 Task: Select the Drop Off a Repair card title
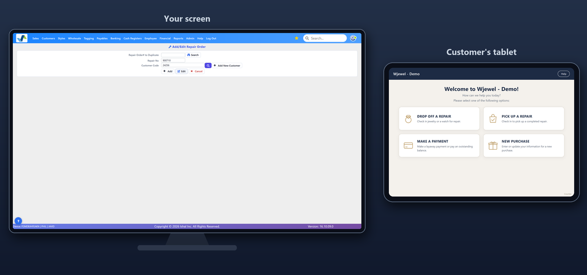(434, 116)
